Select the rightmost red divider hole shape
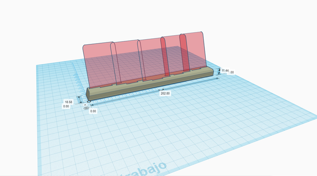317x176 pixels. tap(184, 53)
